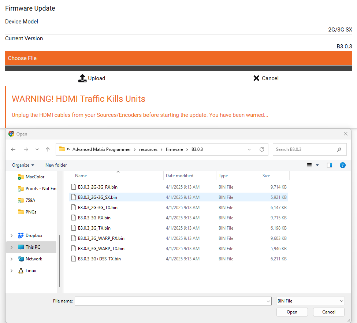Open the Organize menu
Viewport: 357px width, 323px height.
point(23,165)
